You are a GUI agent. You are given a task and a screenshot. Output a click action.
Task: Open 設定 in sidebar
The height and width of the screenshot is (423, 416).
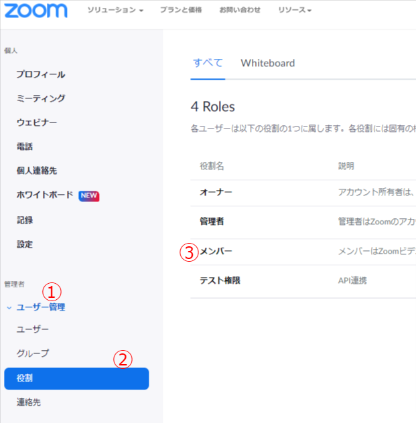25,244
